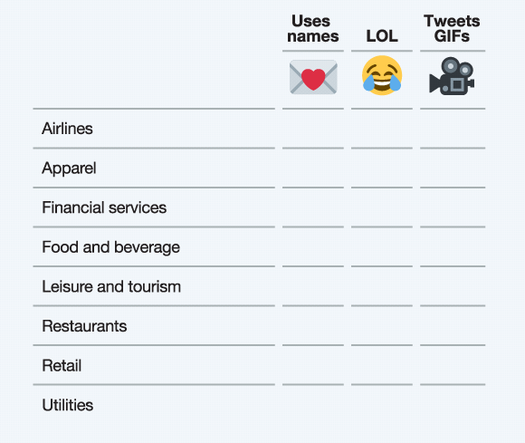Click Apparel cell under LOL column
This screenshot has width=525, height=443.
tap(382, 169)
